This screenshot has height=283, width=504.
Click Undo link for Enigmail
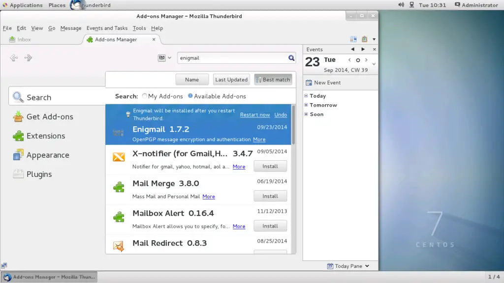[281, 114]
